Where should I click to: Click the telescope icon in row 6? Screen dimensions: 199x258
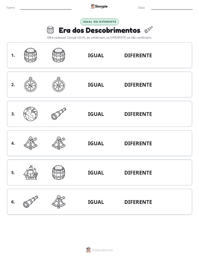point(30,202)
